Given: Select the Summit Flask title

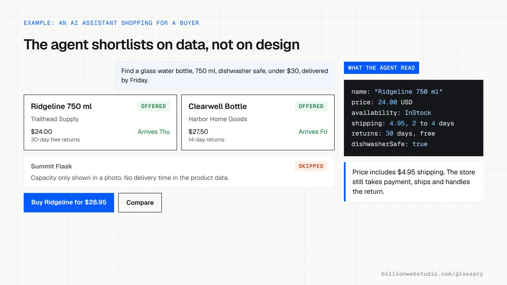Looking at the screenshot, I should coord(52,166).
